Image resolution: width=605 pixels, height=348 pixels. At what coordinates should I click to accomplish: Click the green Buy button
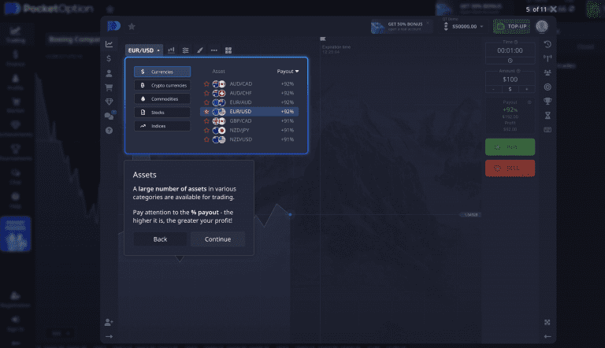click(510, 147)
